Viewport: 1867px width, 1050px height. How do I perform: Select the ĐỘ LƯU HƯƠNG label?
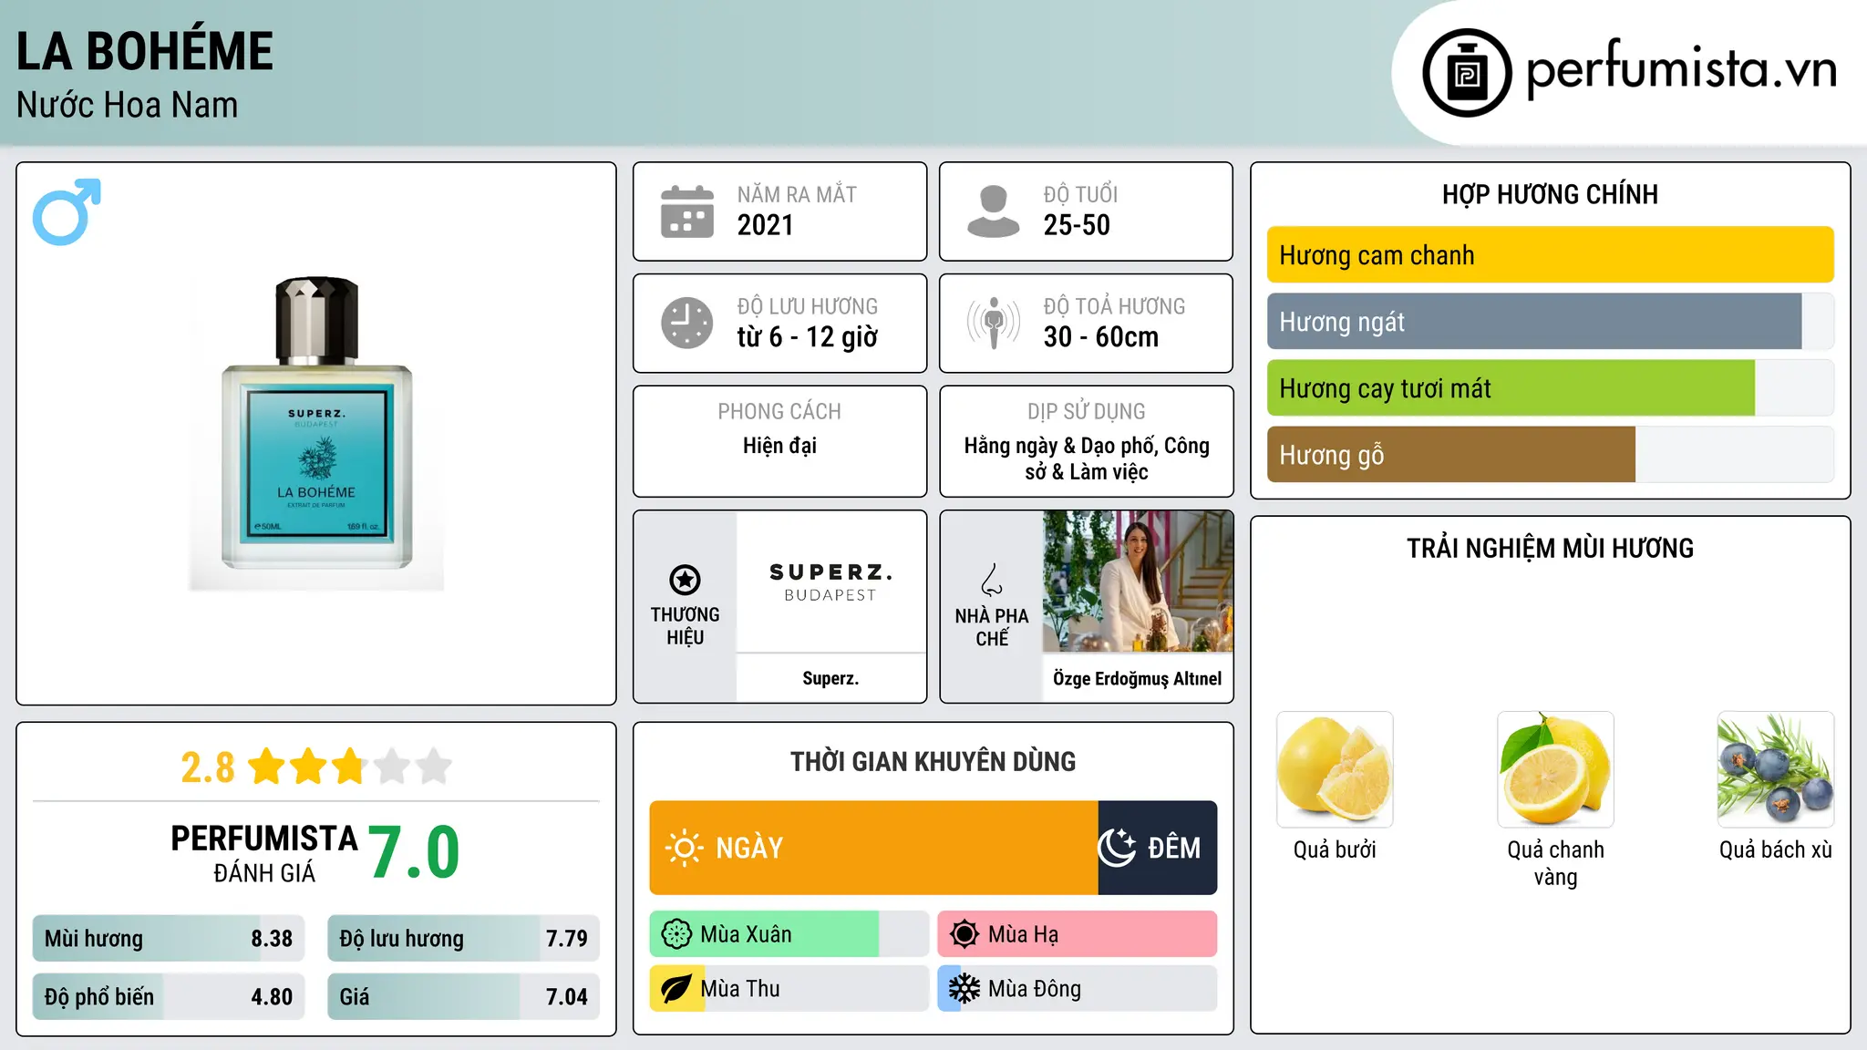808,306
